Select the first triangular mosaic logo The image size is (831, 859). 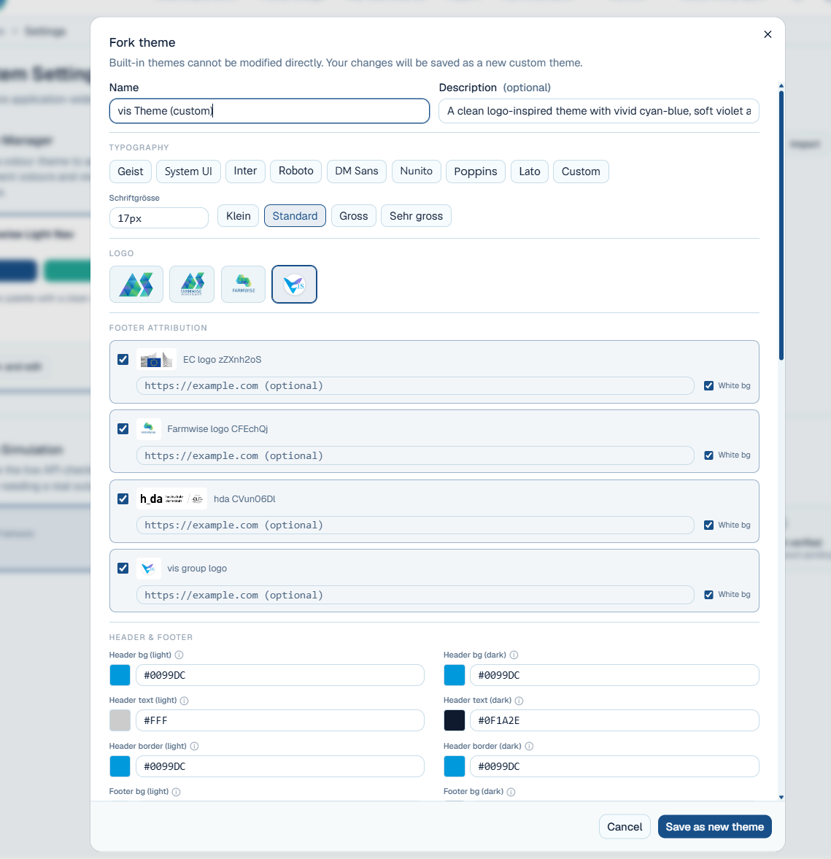136,285
